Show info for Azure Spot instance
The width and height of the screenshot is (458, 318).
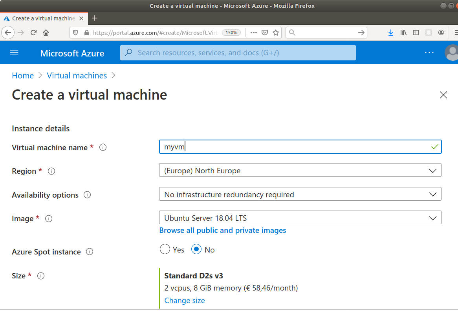(90, 252)
